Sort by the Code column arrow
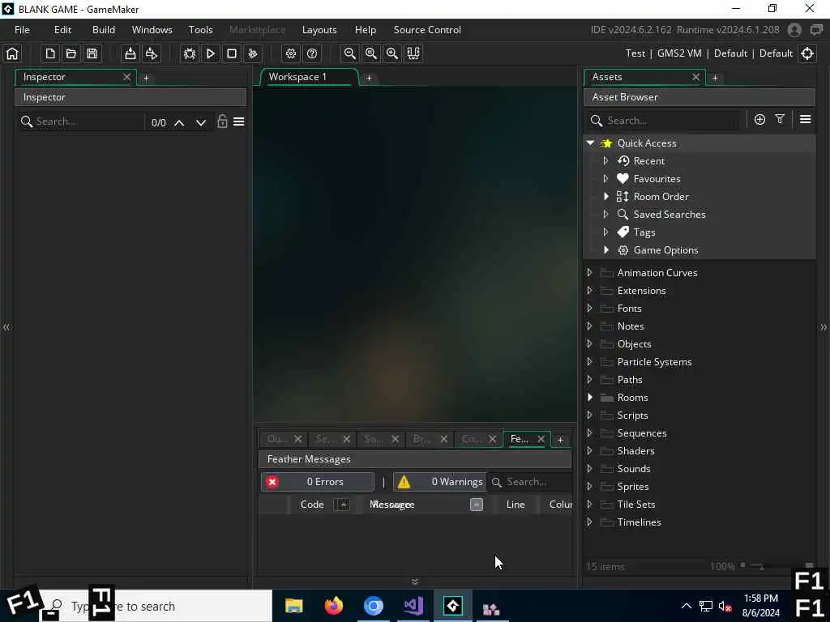Screen dimensions: 830x622 [343, 505]
